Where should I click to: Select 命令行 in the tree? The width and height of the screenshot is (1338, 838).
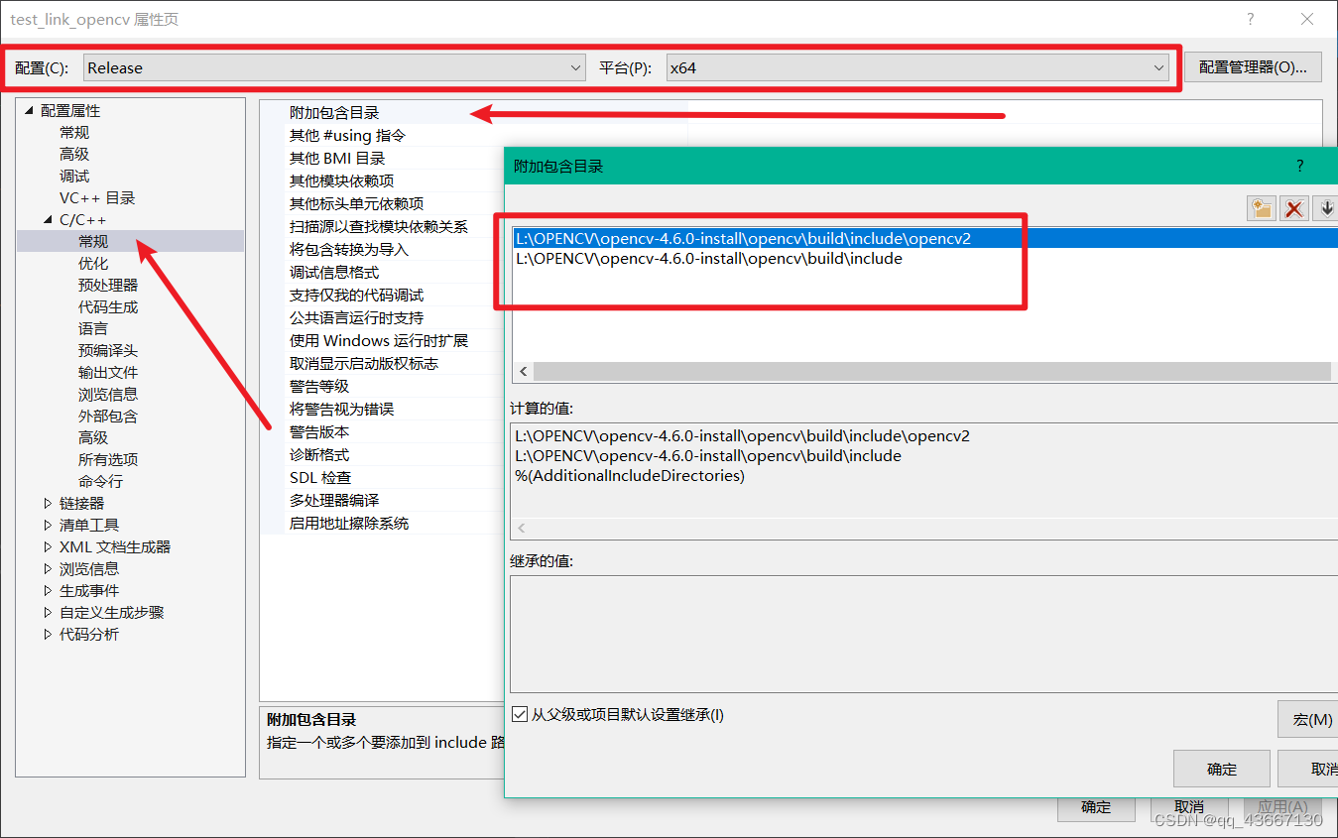pos(101,481)
